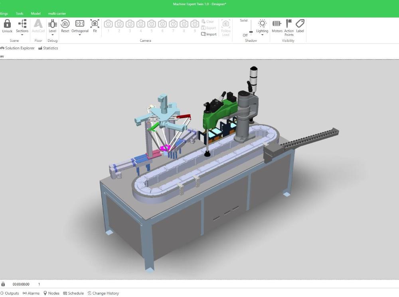Switch to the Solution Explorer panel
399x297 pixels.
(18, 48)
